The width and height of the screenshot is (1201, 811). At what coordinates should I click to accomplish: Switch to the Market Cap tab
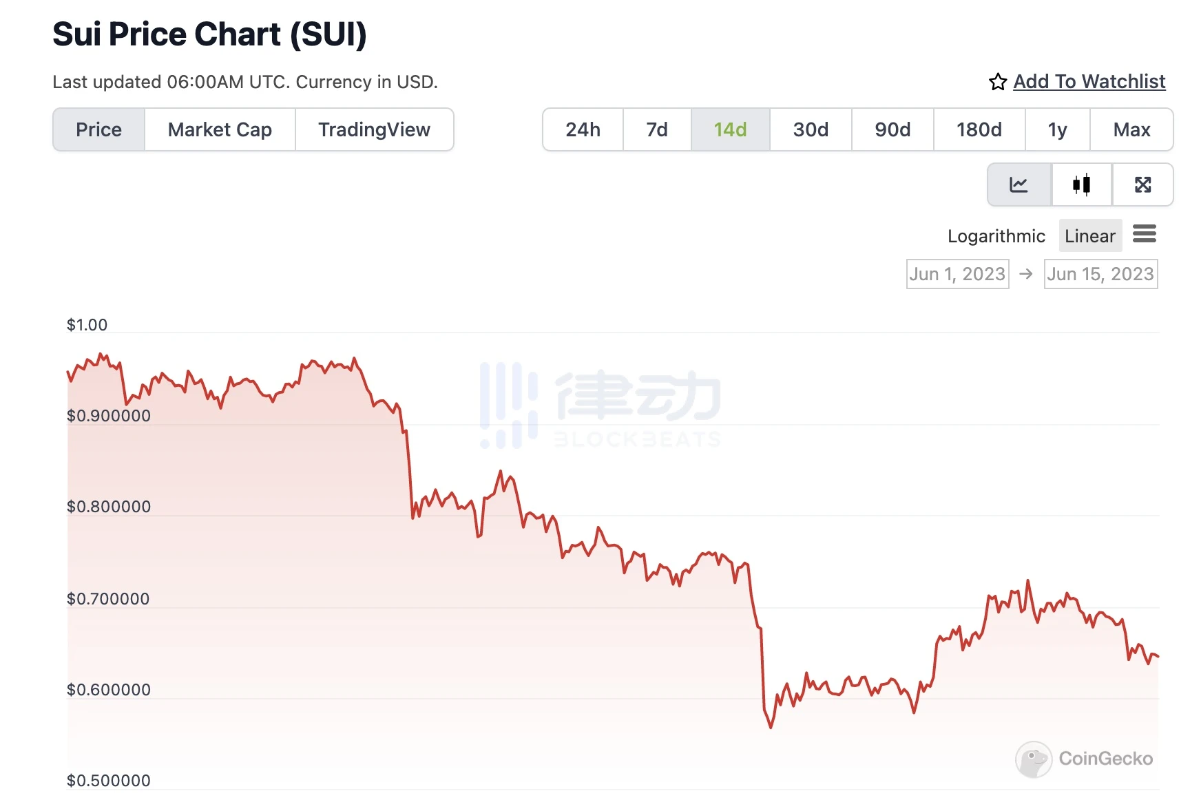point(219,129)
